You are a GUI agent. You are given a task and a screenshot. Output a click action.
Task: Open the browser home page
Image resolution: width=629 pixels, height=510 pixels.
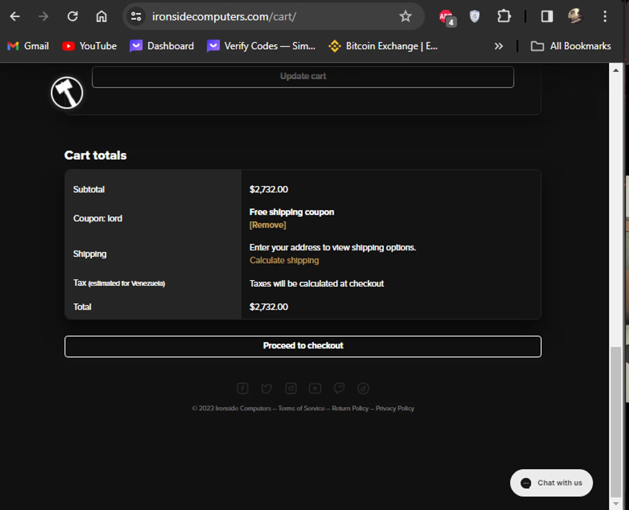point(101,16)
